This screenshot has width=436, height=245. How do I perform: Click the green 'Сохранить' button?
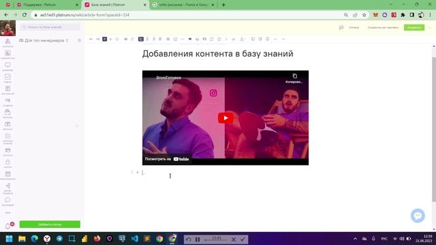(x=414, y=27)
